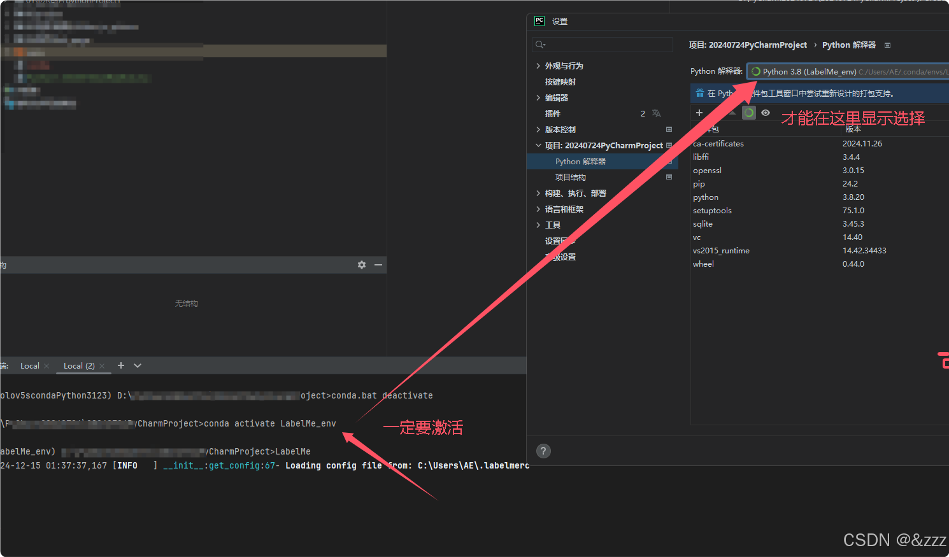
Task: Close the Local terminal tab
Action: [x=46, y=366]
